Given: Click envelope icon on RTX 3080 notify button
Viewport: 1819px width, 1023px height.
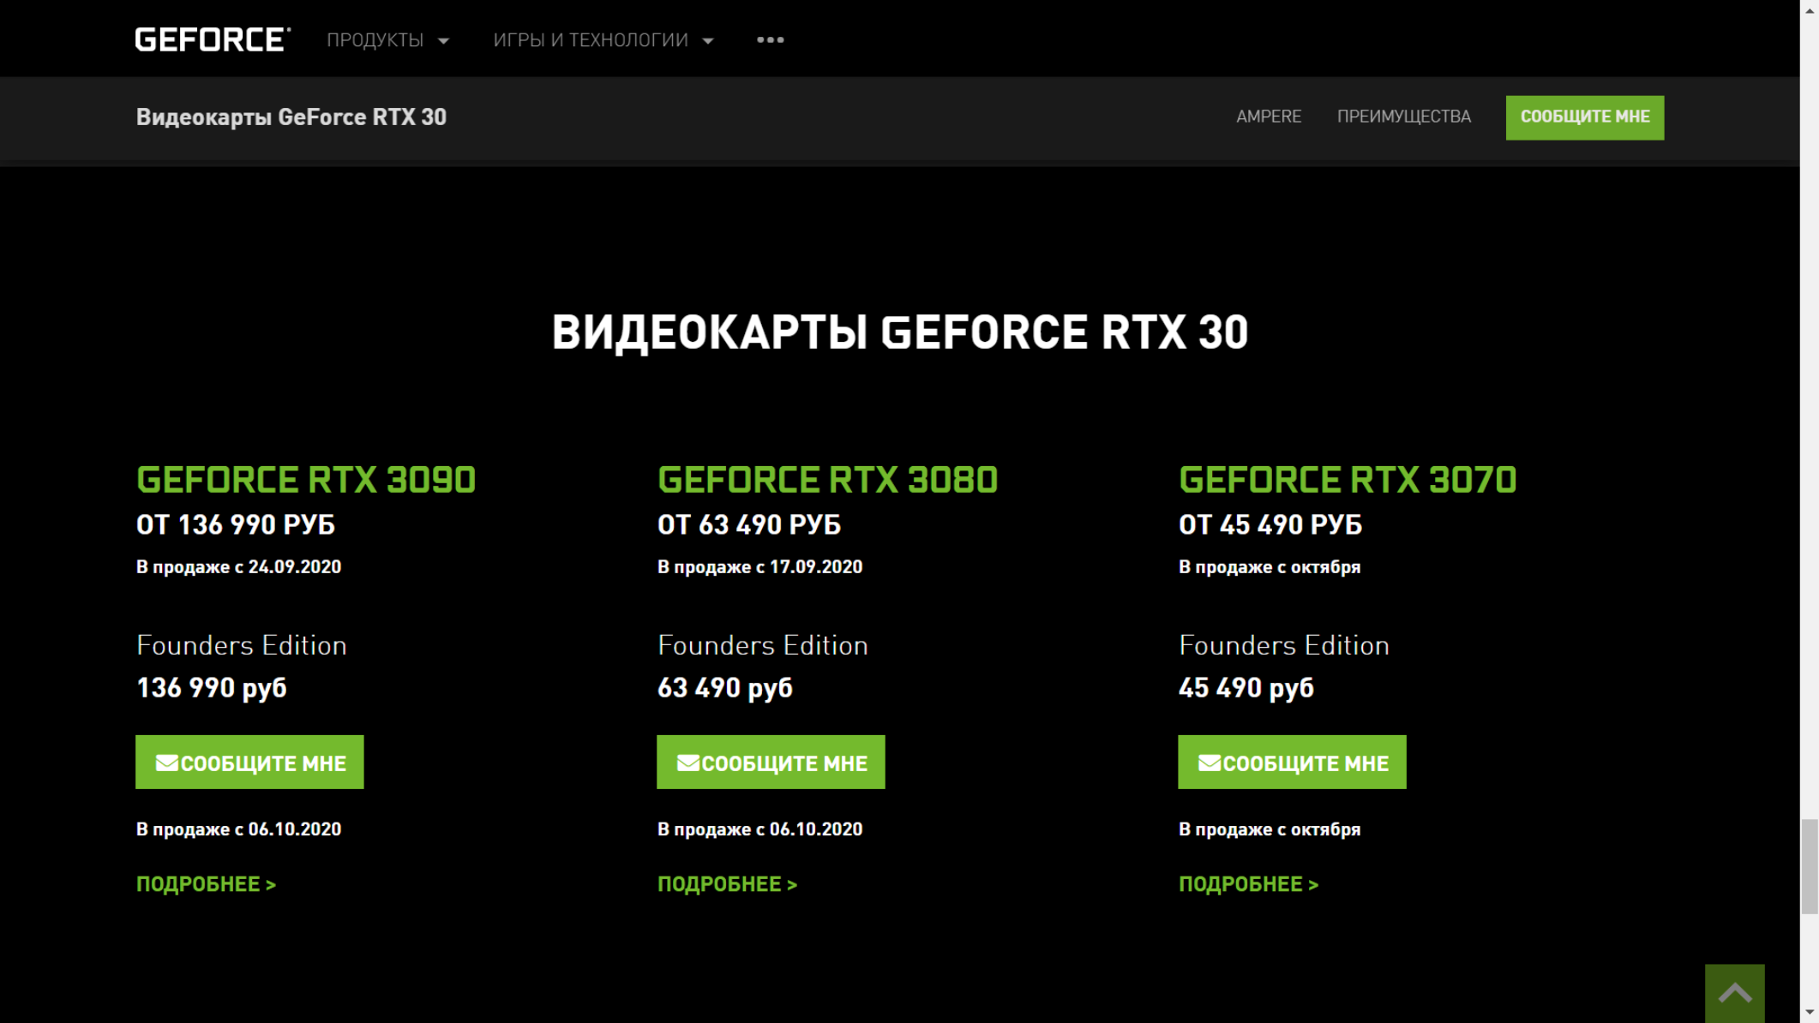Looking at the screenshot, I should [x=688, y=763].
